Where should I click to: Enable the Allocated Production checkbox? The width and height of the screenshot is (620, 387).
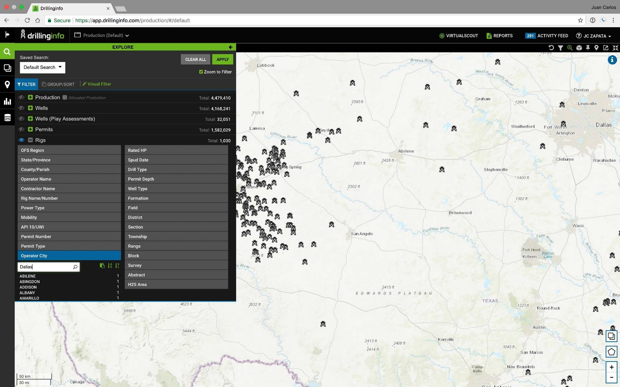[65, 97]
